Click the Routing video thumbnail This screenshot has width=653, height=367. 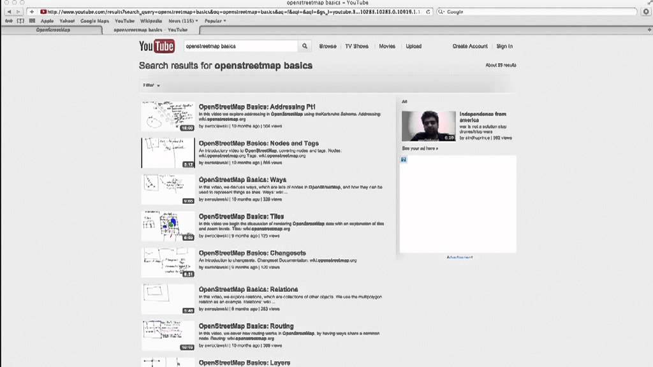click(x=168, y=336)
